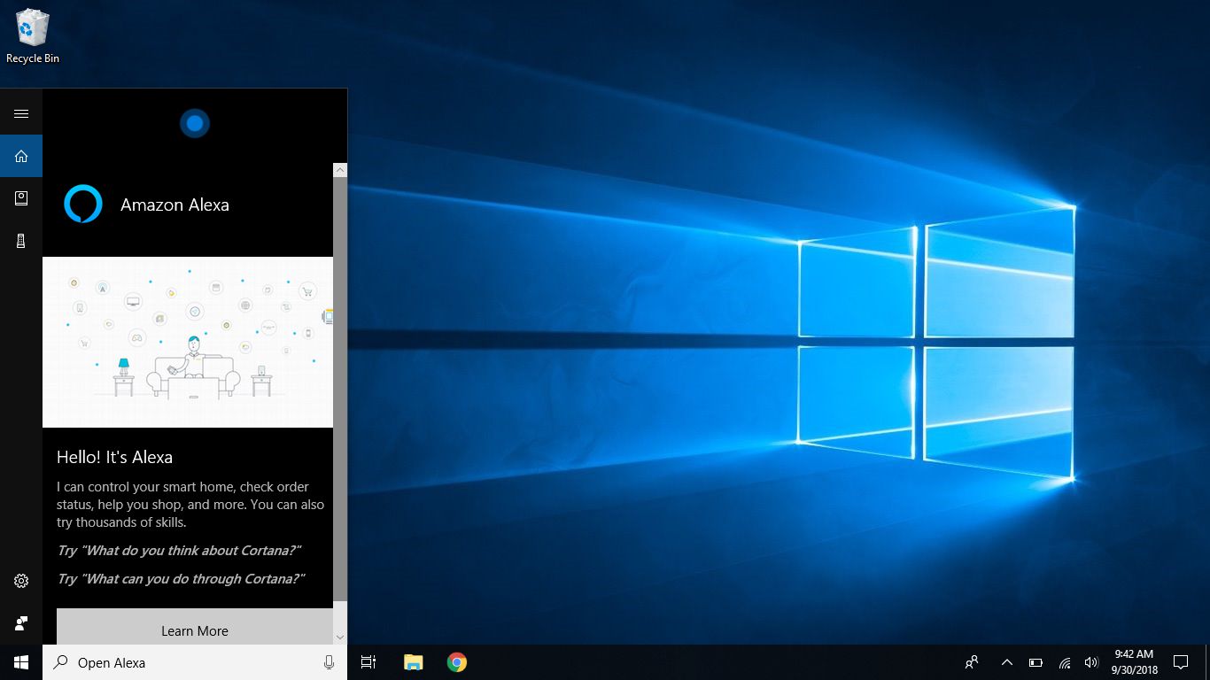Click the 'Hello! It's Alexa' heading

pyautogui.click(x=114, y=457)
